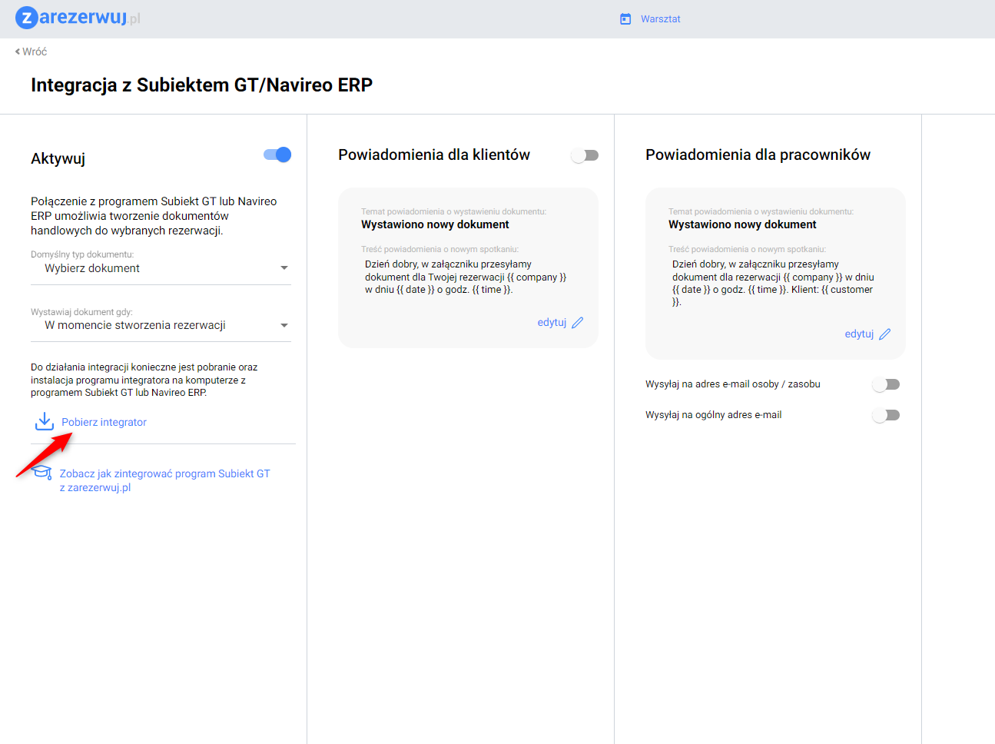Viewport: 995px width, 744px height.
Task: Disable the Aktywuj integration toggle
Action: (277, 155)
